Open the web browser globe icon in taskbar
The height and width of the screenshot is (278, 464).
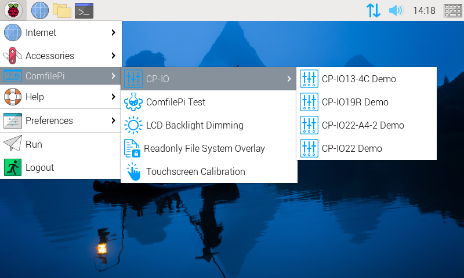[39, 10]
